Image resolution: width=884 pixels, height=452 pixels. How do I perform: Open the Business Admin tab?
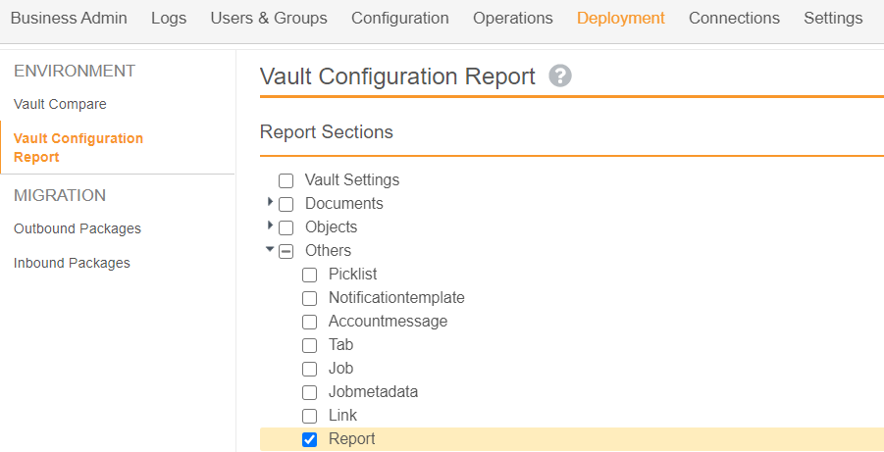(69, 19)
